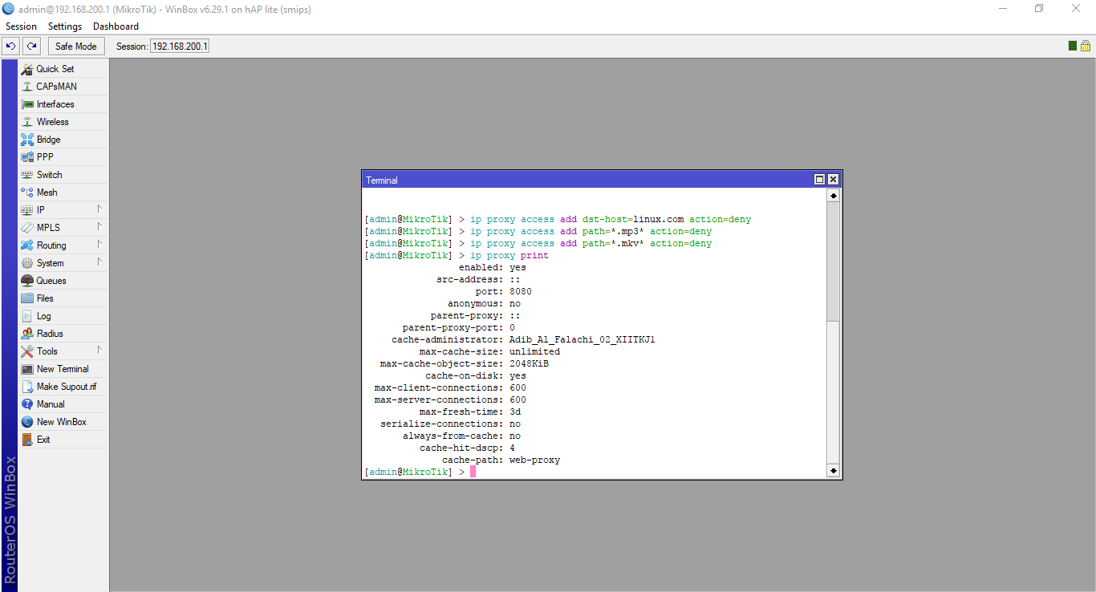Click the Bridge icon
Viewport: 1096px width, 592px height.
tap(27, 140)
